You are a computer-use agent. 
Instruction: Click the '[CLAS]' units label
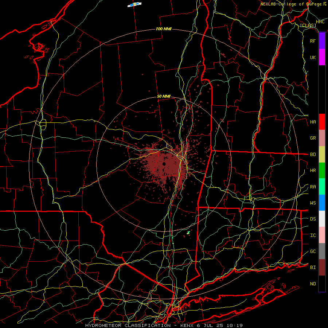pos(308,26)
